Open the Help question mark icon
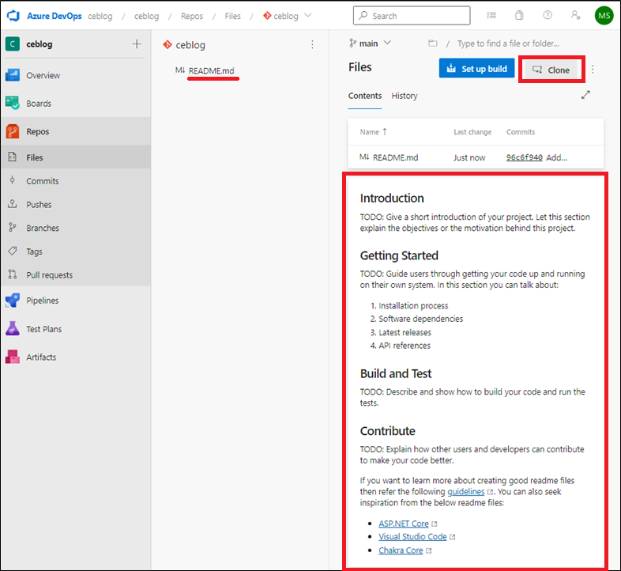This screenshot has height=571, width=621. [548, 16]
